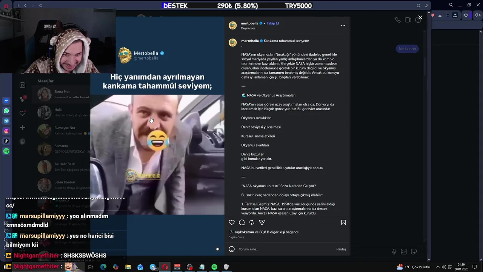This screenshot has height=272, width=483.
Task: Click the Paylaş comment submit button
Action: coord(341,249)
